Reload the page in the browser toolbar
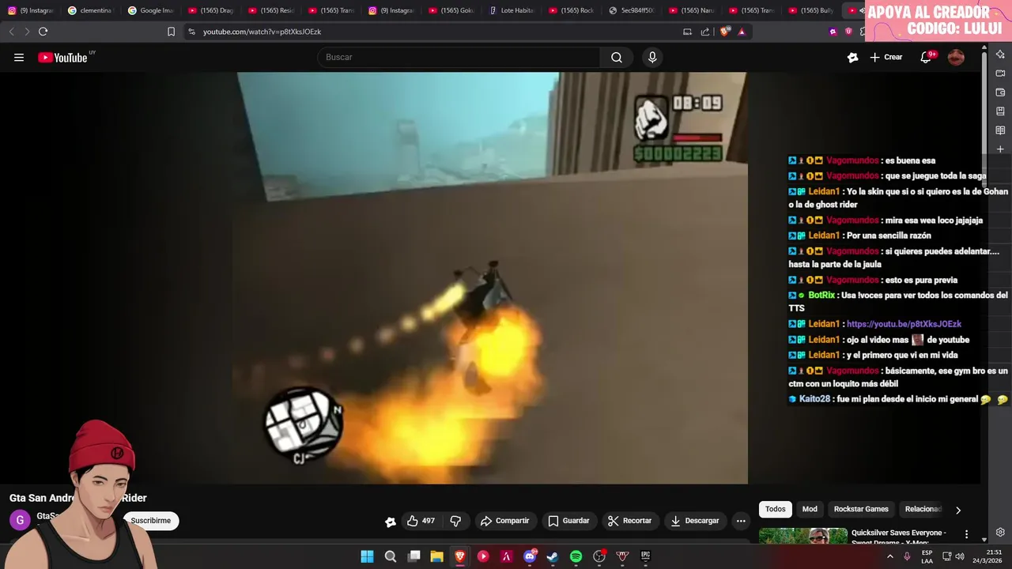The width and height of the screenshot is (1012, 569). [43, 32]
